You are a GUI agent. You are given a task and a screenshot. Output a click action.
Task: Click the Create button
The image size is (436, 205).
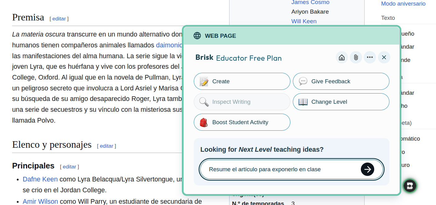[x=242, y=81]
